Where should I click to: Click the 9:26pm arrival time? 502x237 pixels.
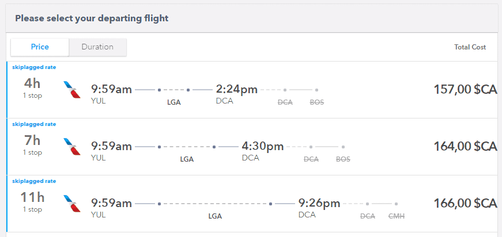(x=319, y=203)
